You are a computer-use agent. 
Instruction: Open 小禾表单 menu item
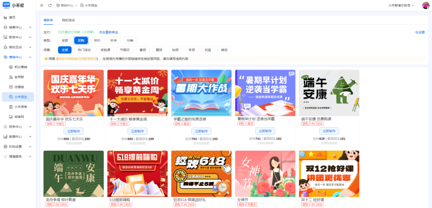(18, 107)
